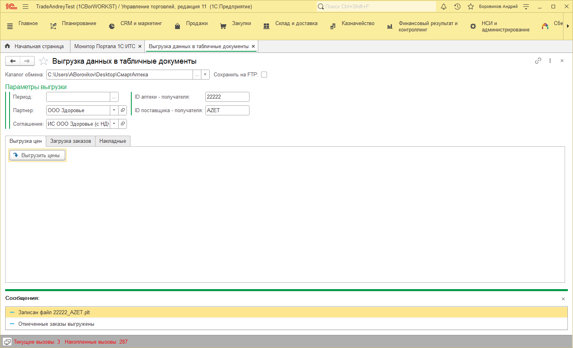
Task: Close the Монитор Портала 1С:ИТС tab
Action: point(140,47)
